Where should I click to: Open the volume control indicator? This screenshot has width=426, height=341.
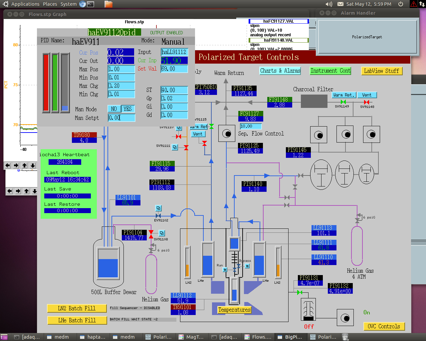pos(329,4)
